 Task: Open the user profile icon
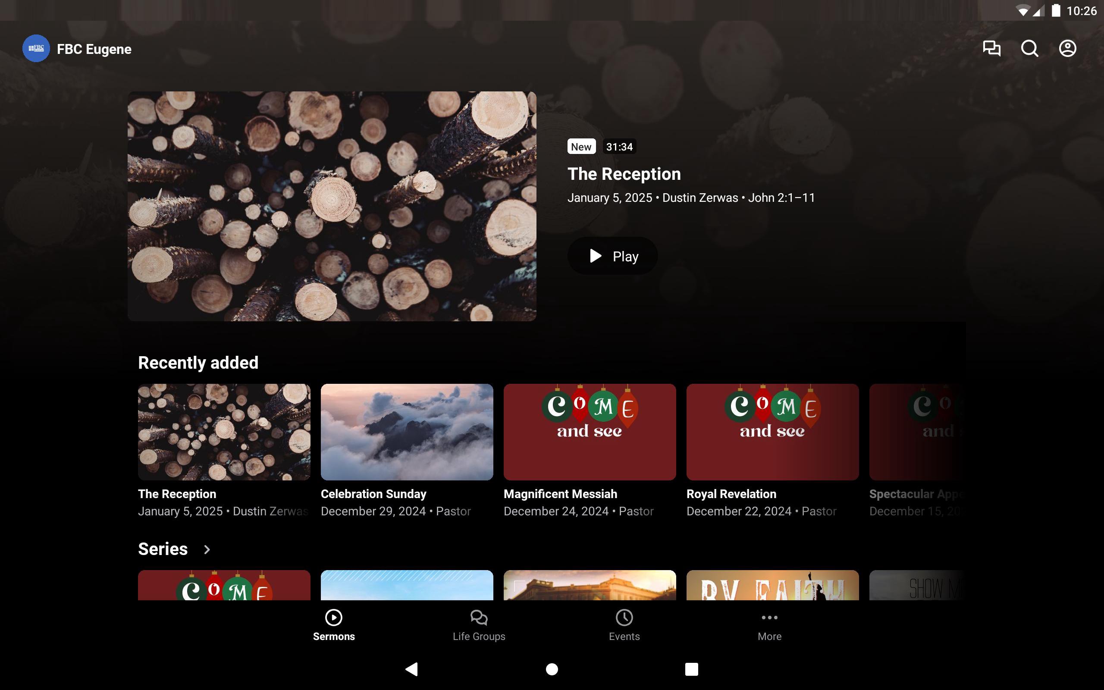[x=1067, y=48]
